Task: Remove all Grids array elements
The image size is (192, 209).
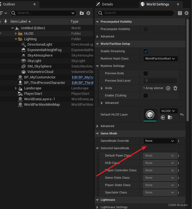Action: [175, 88]
